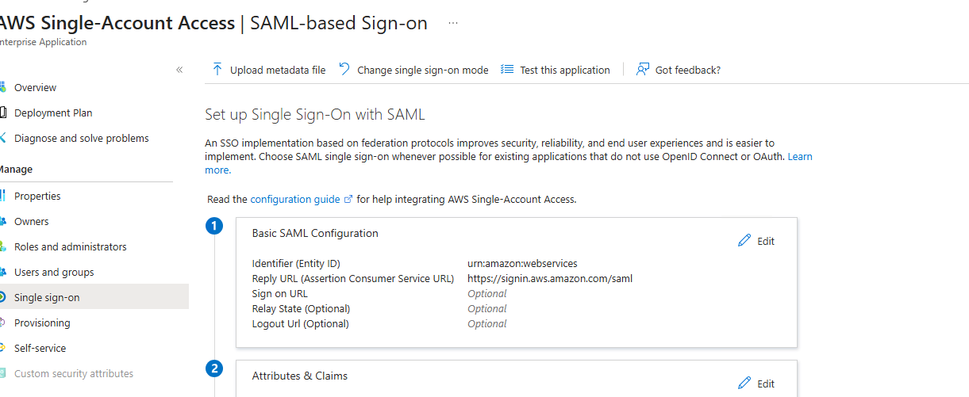Screen dimensions: 969x397
Task: Click the Enterprise Application subtitle
Action: [43, 42]
